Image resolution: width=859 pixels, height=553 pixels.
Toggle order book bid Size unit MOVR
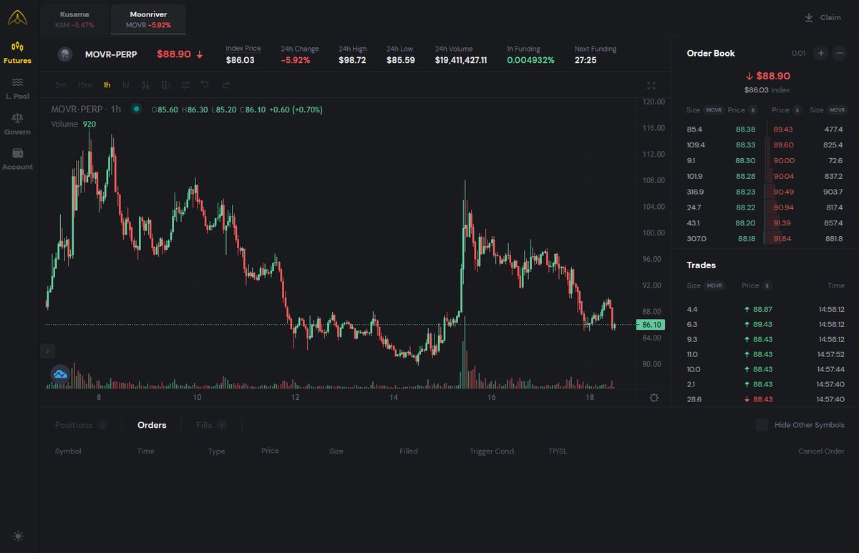pyautogui.click(x=714, y=110)
